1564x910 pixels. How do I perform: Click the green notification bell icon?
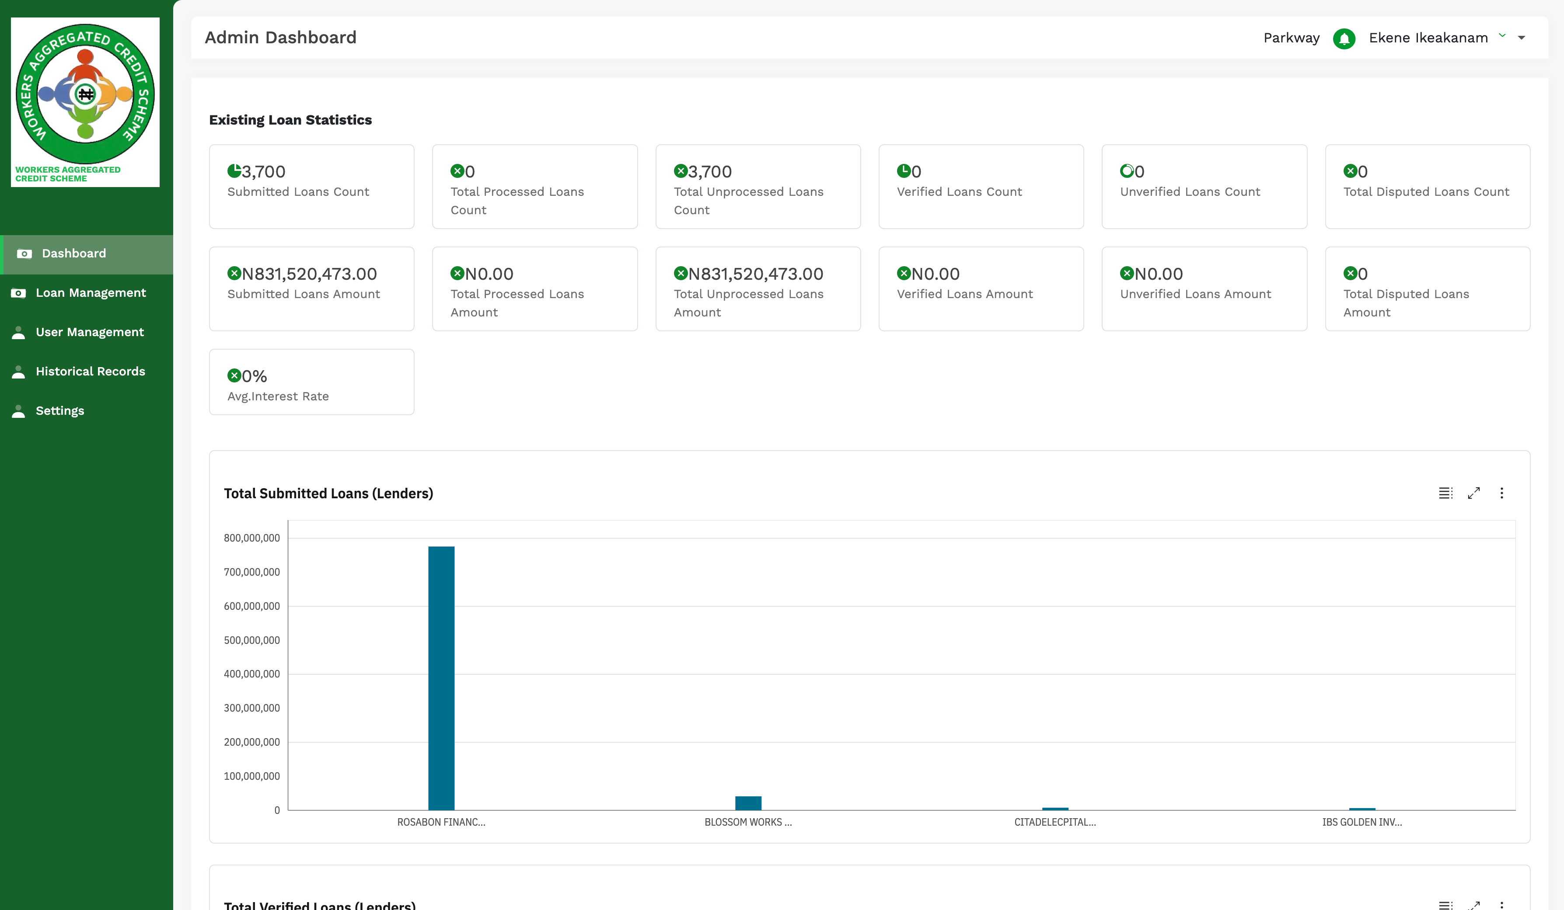1344,38
